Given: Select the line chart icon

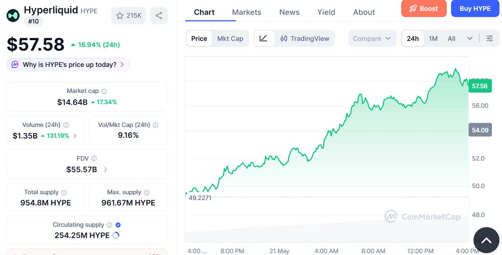Looking at the screenshot, I should (x=264, y=39).
